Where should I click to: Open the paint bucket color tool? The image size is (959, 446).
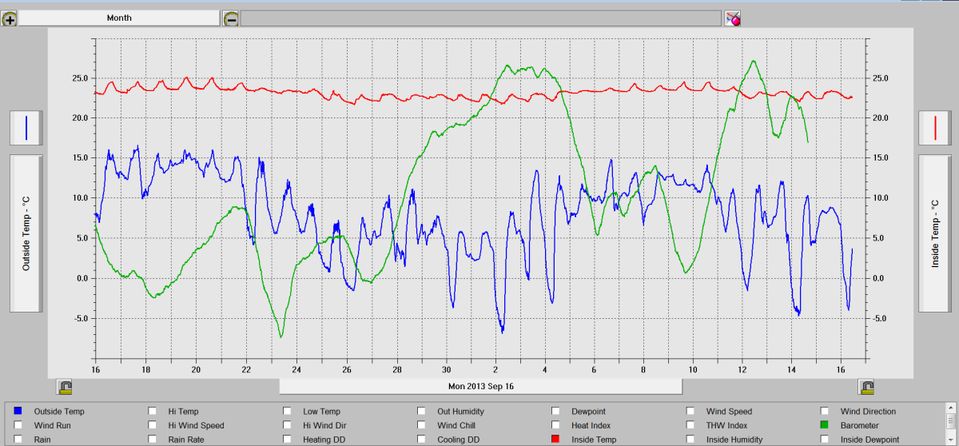[733, 18]
